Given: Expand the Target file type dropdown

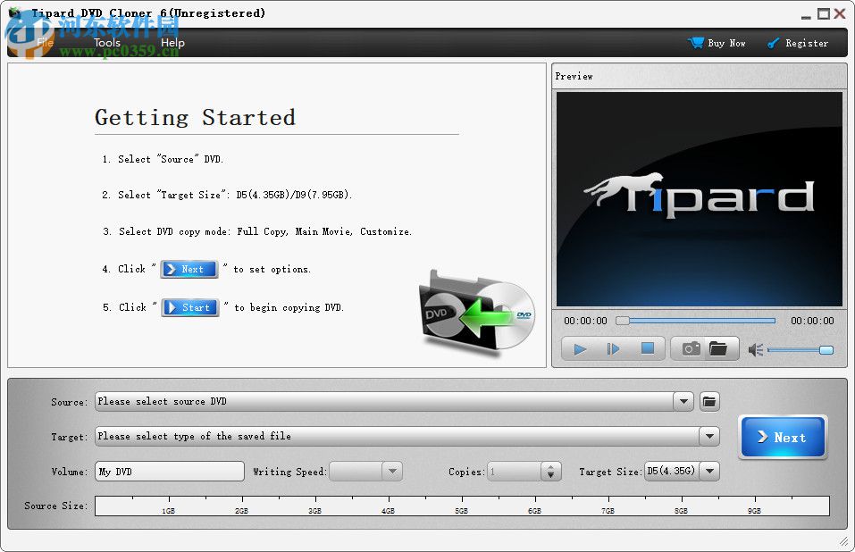Looking at the screenshot, I should click(710, 436).
